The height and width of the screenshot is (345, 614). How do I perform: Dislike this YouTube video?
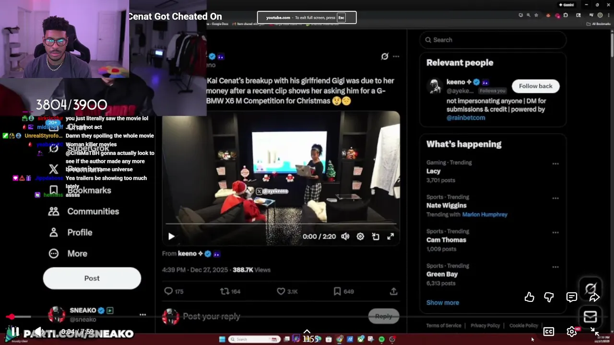coord(549,297)
